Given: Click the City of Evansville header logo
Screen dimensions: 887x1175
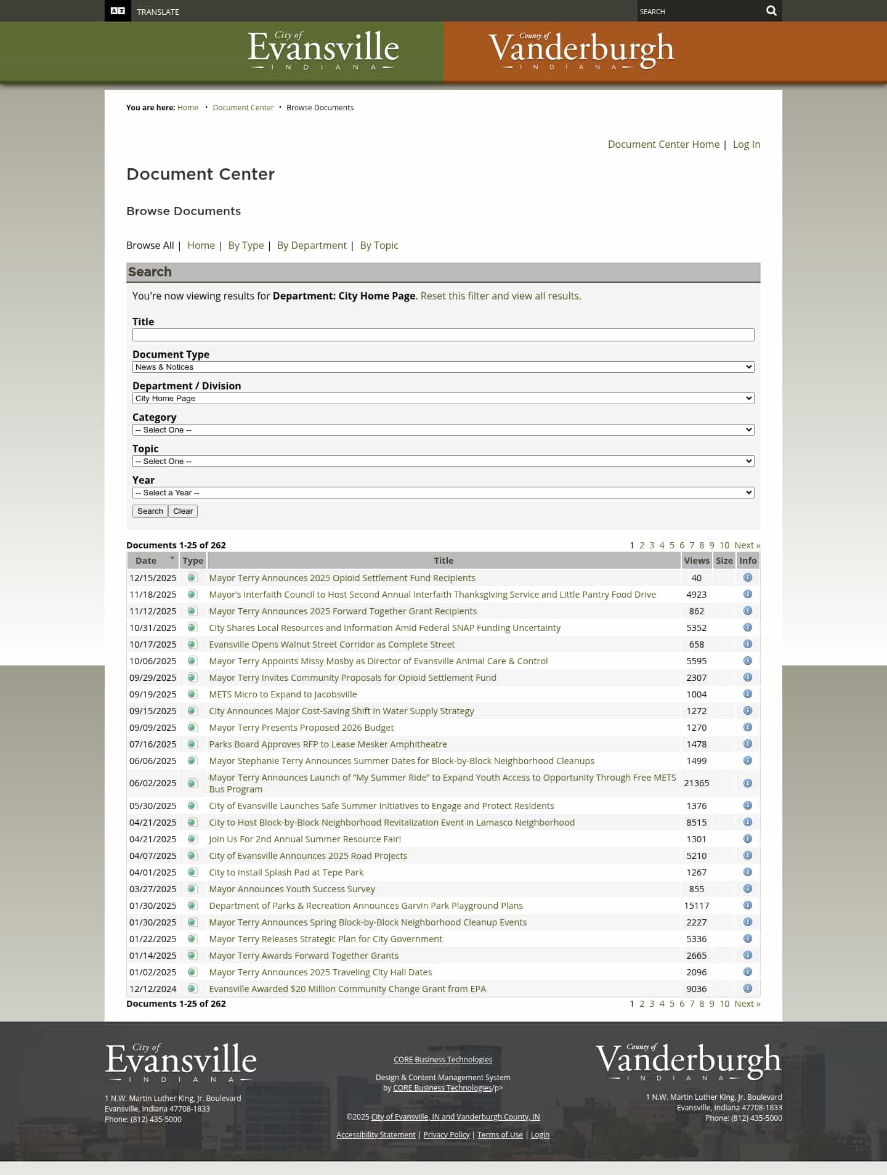Looking at the screenshot, I should 323,51.
